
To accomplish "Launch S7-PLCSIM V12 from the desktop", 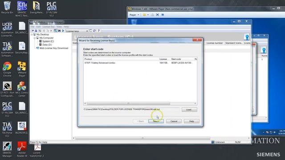I will click(x=7, y=109).
